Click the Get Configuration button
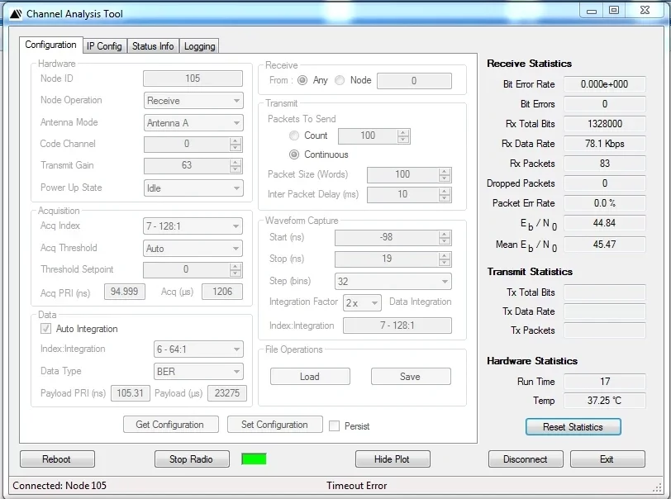The image size is (671, 499). coord(169,425)
